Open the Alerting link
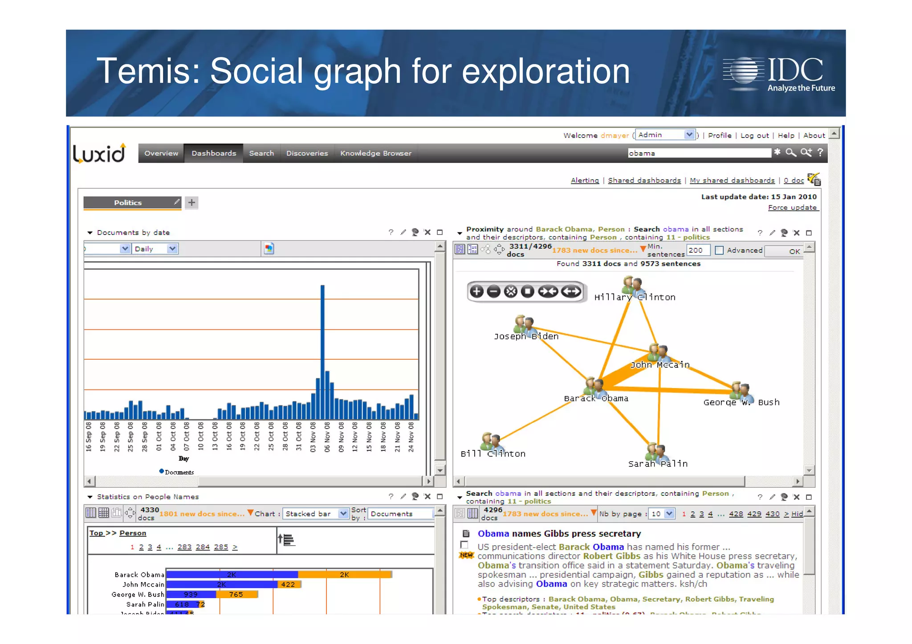This screenshot has height=644, width=912. 585,180
